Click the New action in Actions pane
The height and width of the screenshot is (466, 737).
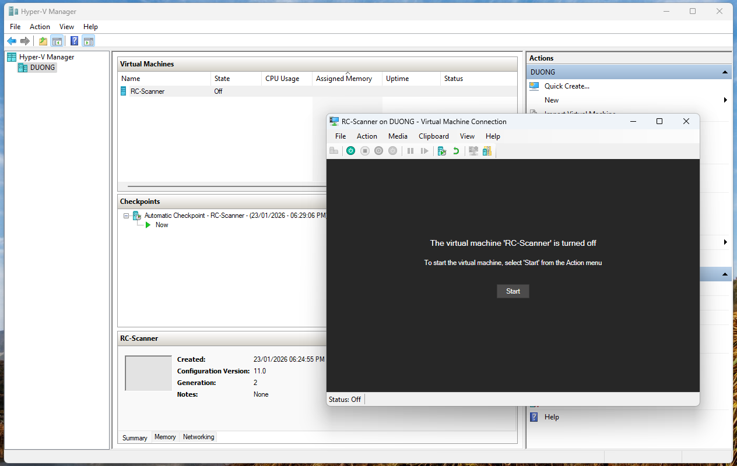[552, 100]
